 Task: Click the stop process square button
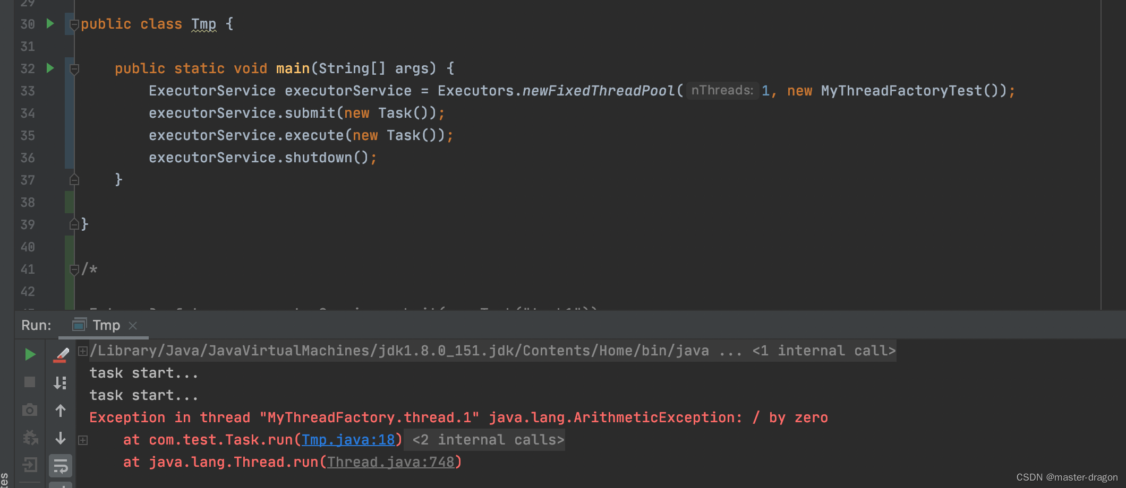[30, 382]
